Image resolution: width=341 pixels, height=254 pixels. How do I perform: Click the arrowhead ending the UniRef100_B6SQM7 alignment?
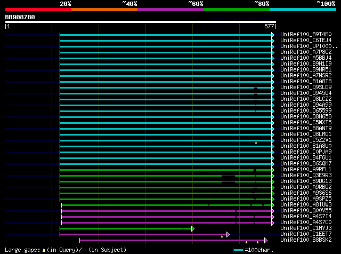coord(273,164)
